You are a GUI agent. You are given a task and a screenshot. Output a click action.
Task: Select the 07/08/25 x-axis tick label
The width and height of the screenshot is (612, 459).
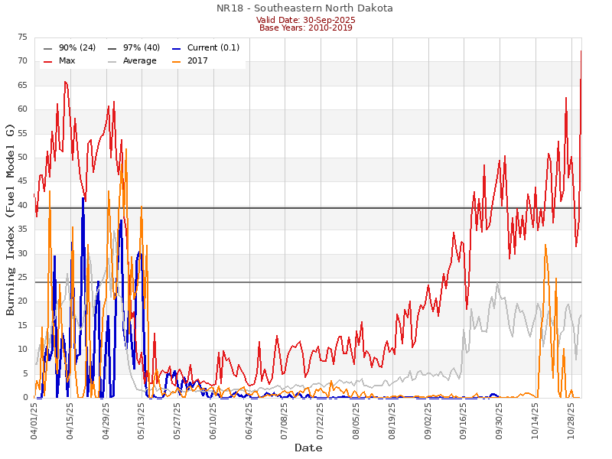(285, 419)
